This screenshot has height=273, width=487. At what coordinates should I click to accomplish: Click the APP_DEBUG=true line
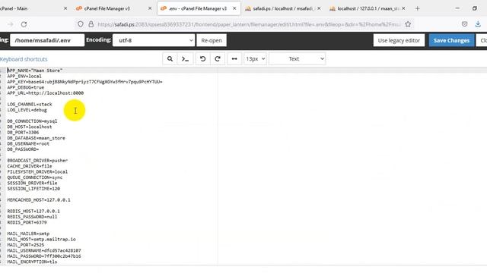[x=25, y=87]
